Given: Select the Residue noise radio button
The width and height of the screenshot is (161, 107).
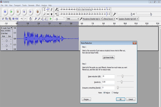Looking at the screenshot, I should (112, 93).
